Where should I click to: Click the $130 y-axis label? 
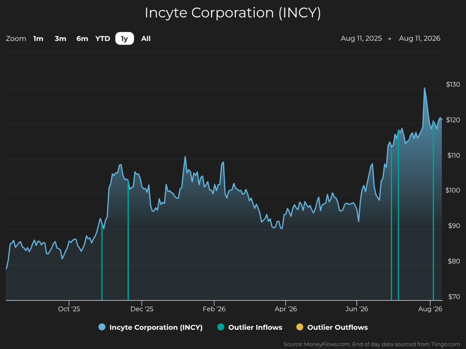453,84
